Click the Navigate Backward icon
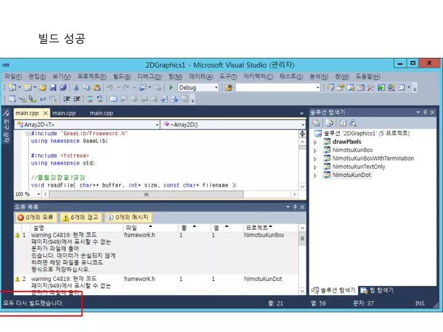This screenshot has height=332, width=443. 143,87
